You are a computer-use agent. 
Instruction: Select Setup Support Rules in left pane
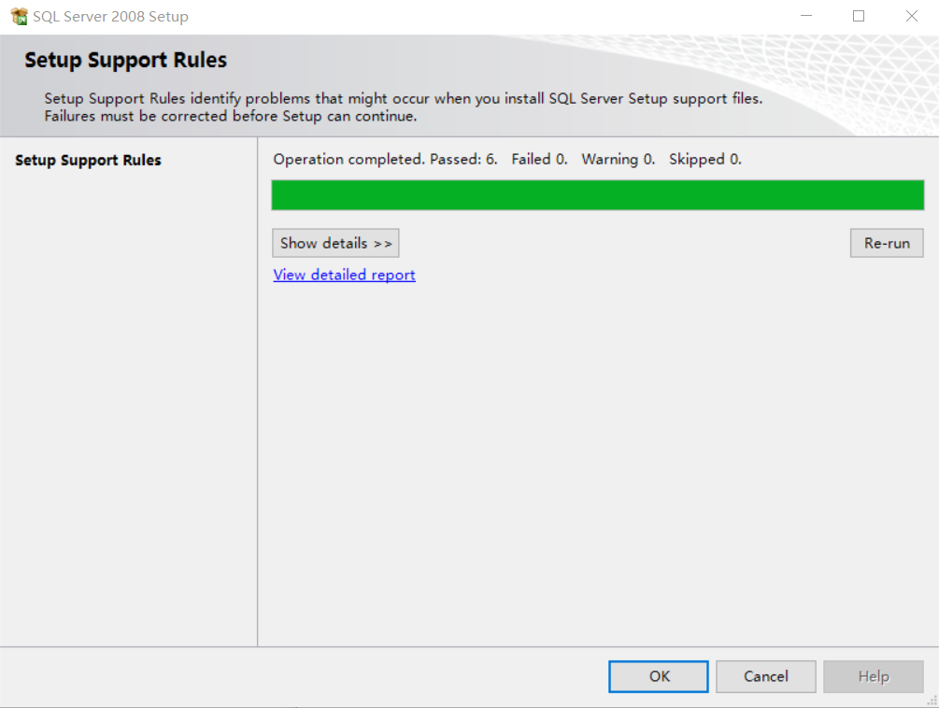point(88,161)
